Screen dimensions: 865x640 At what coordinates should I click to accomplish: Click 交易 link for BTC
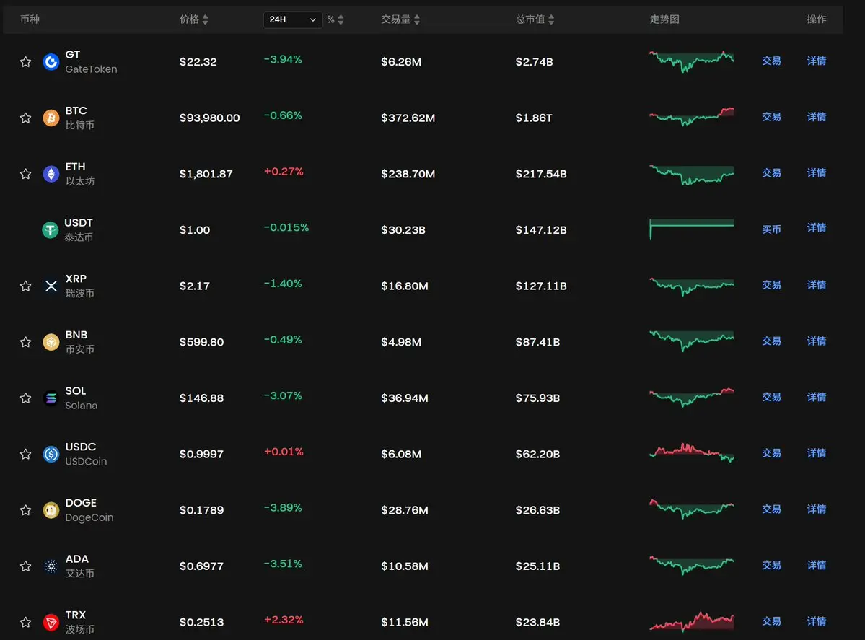(771, 117)
